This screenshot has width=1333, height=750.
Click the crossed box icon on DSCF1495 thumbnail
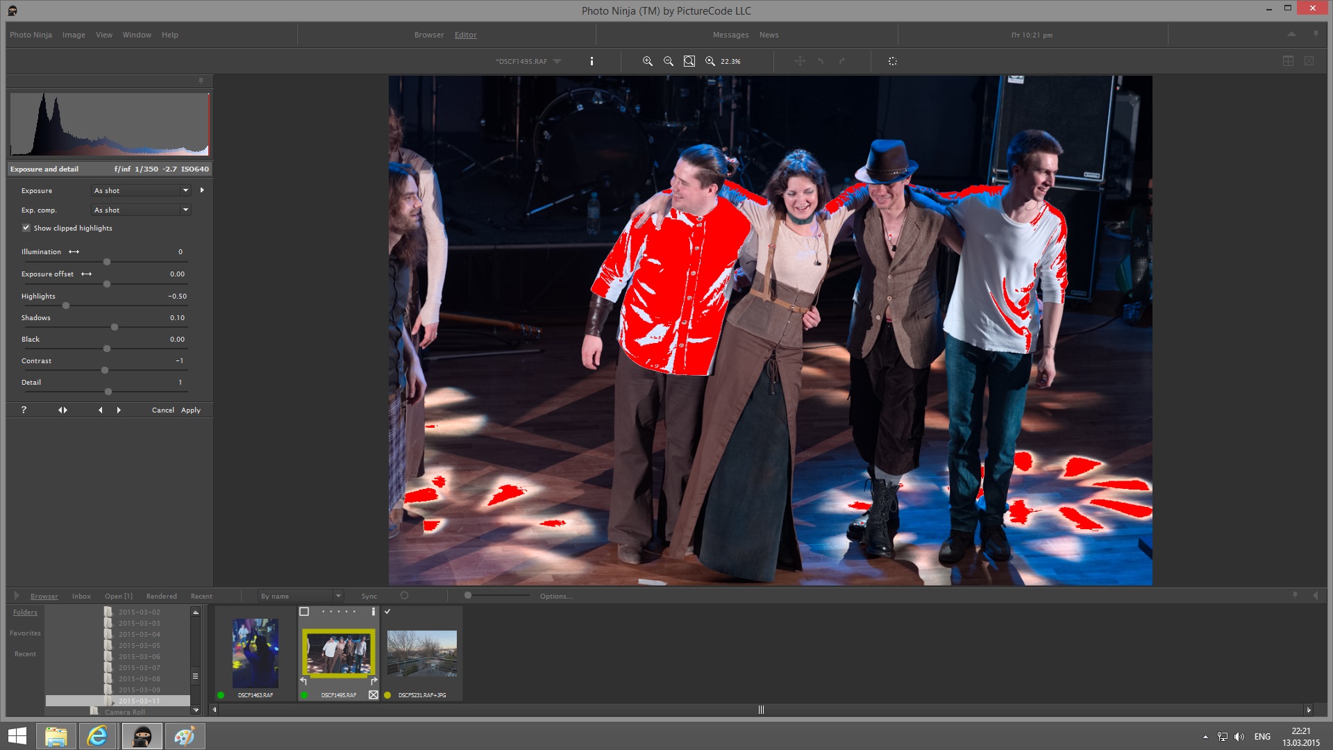(x=374, y=694)
